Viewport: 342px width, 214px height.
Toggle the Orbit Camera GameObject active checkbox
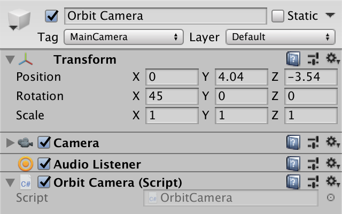(x=52, y=16)
